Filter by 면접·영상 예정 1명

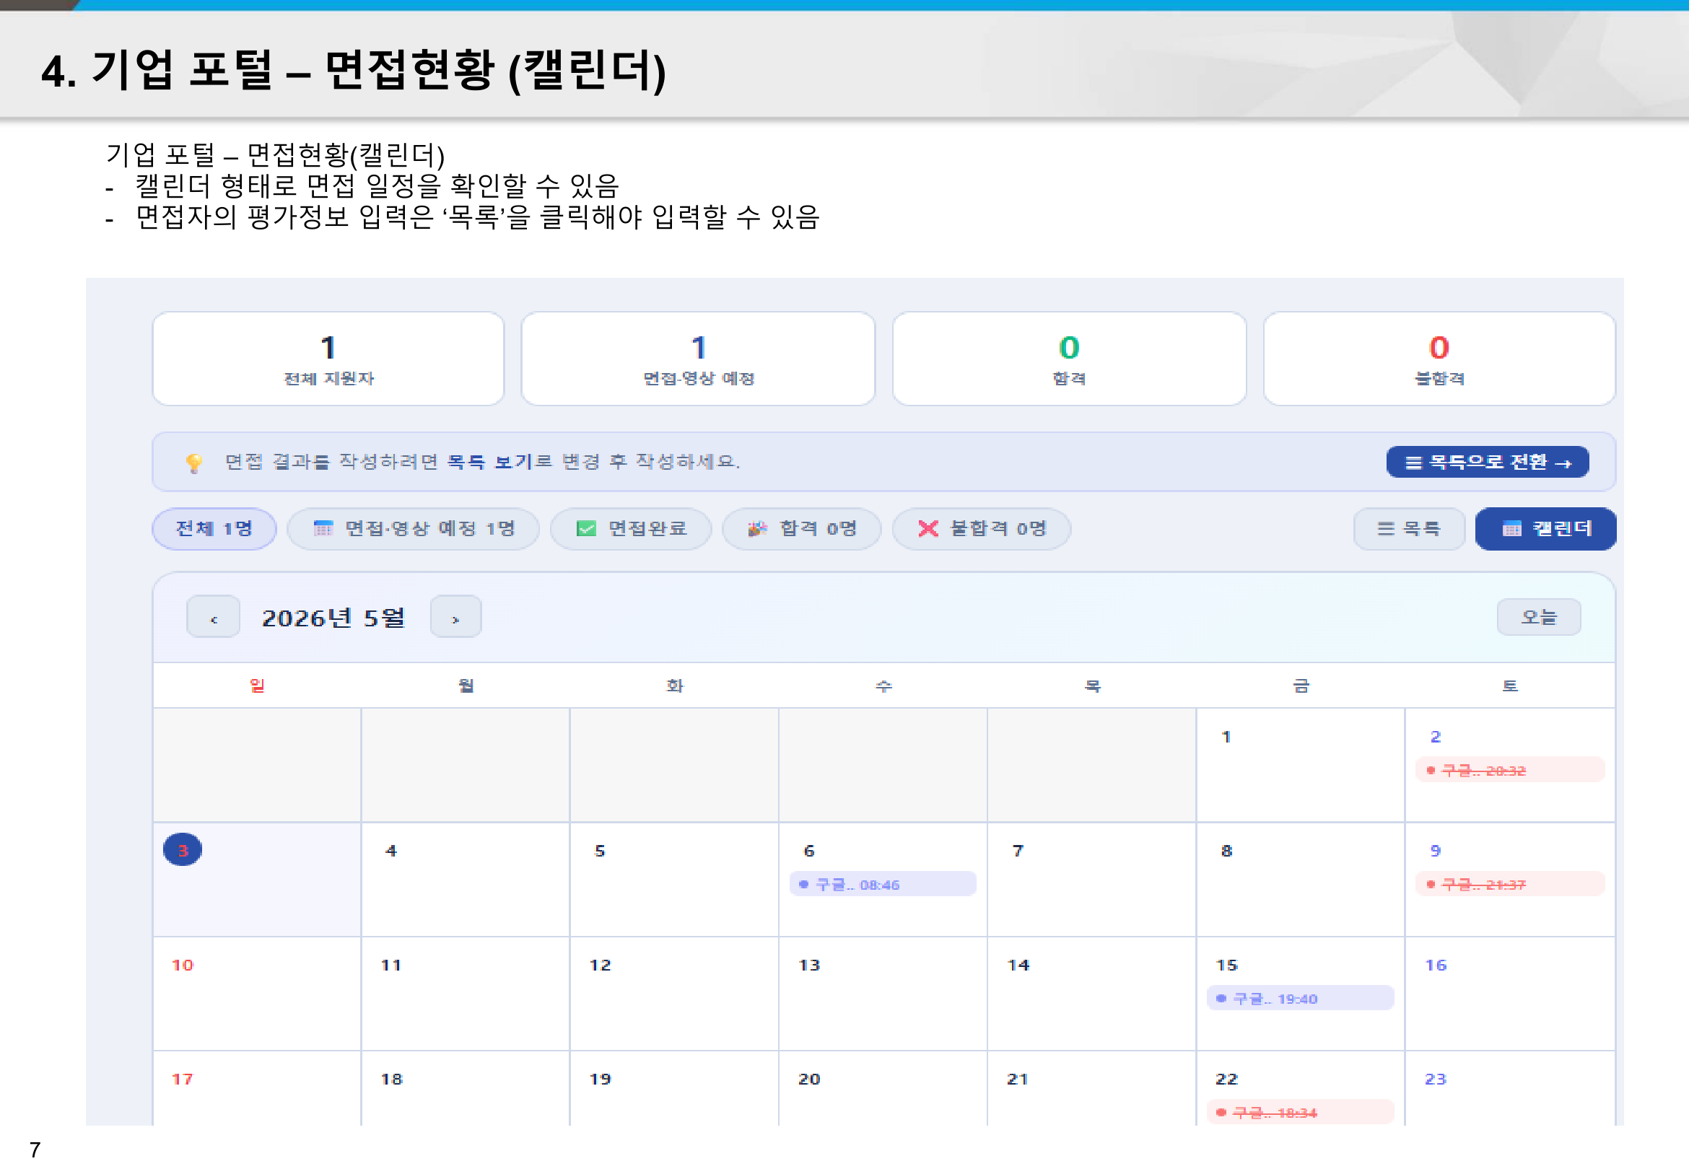(x=414, y=528)
